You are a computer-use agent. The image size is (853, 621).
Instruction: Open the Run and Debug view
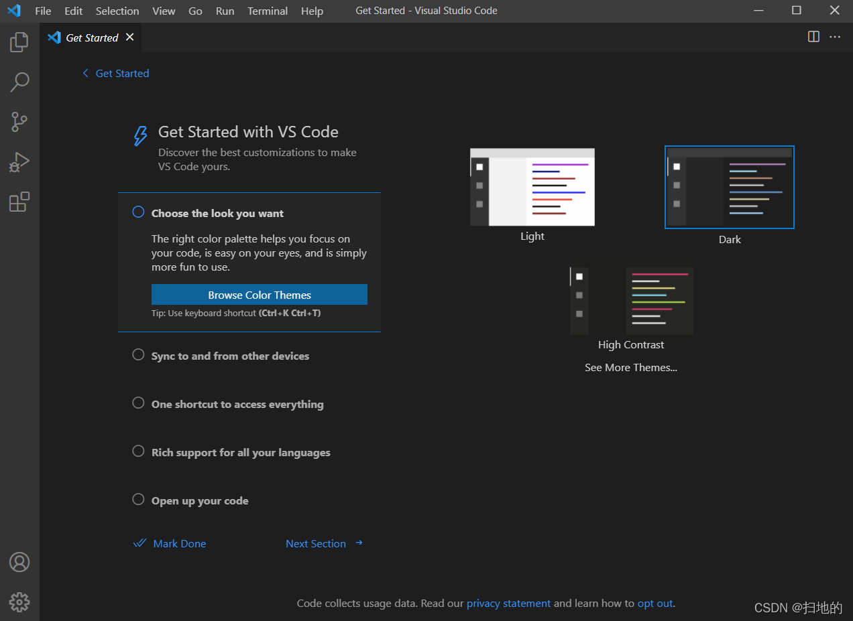click(19, 162)
